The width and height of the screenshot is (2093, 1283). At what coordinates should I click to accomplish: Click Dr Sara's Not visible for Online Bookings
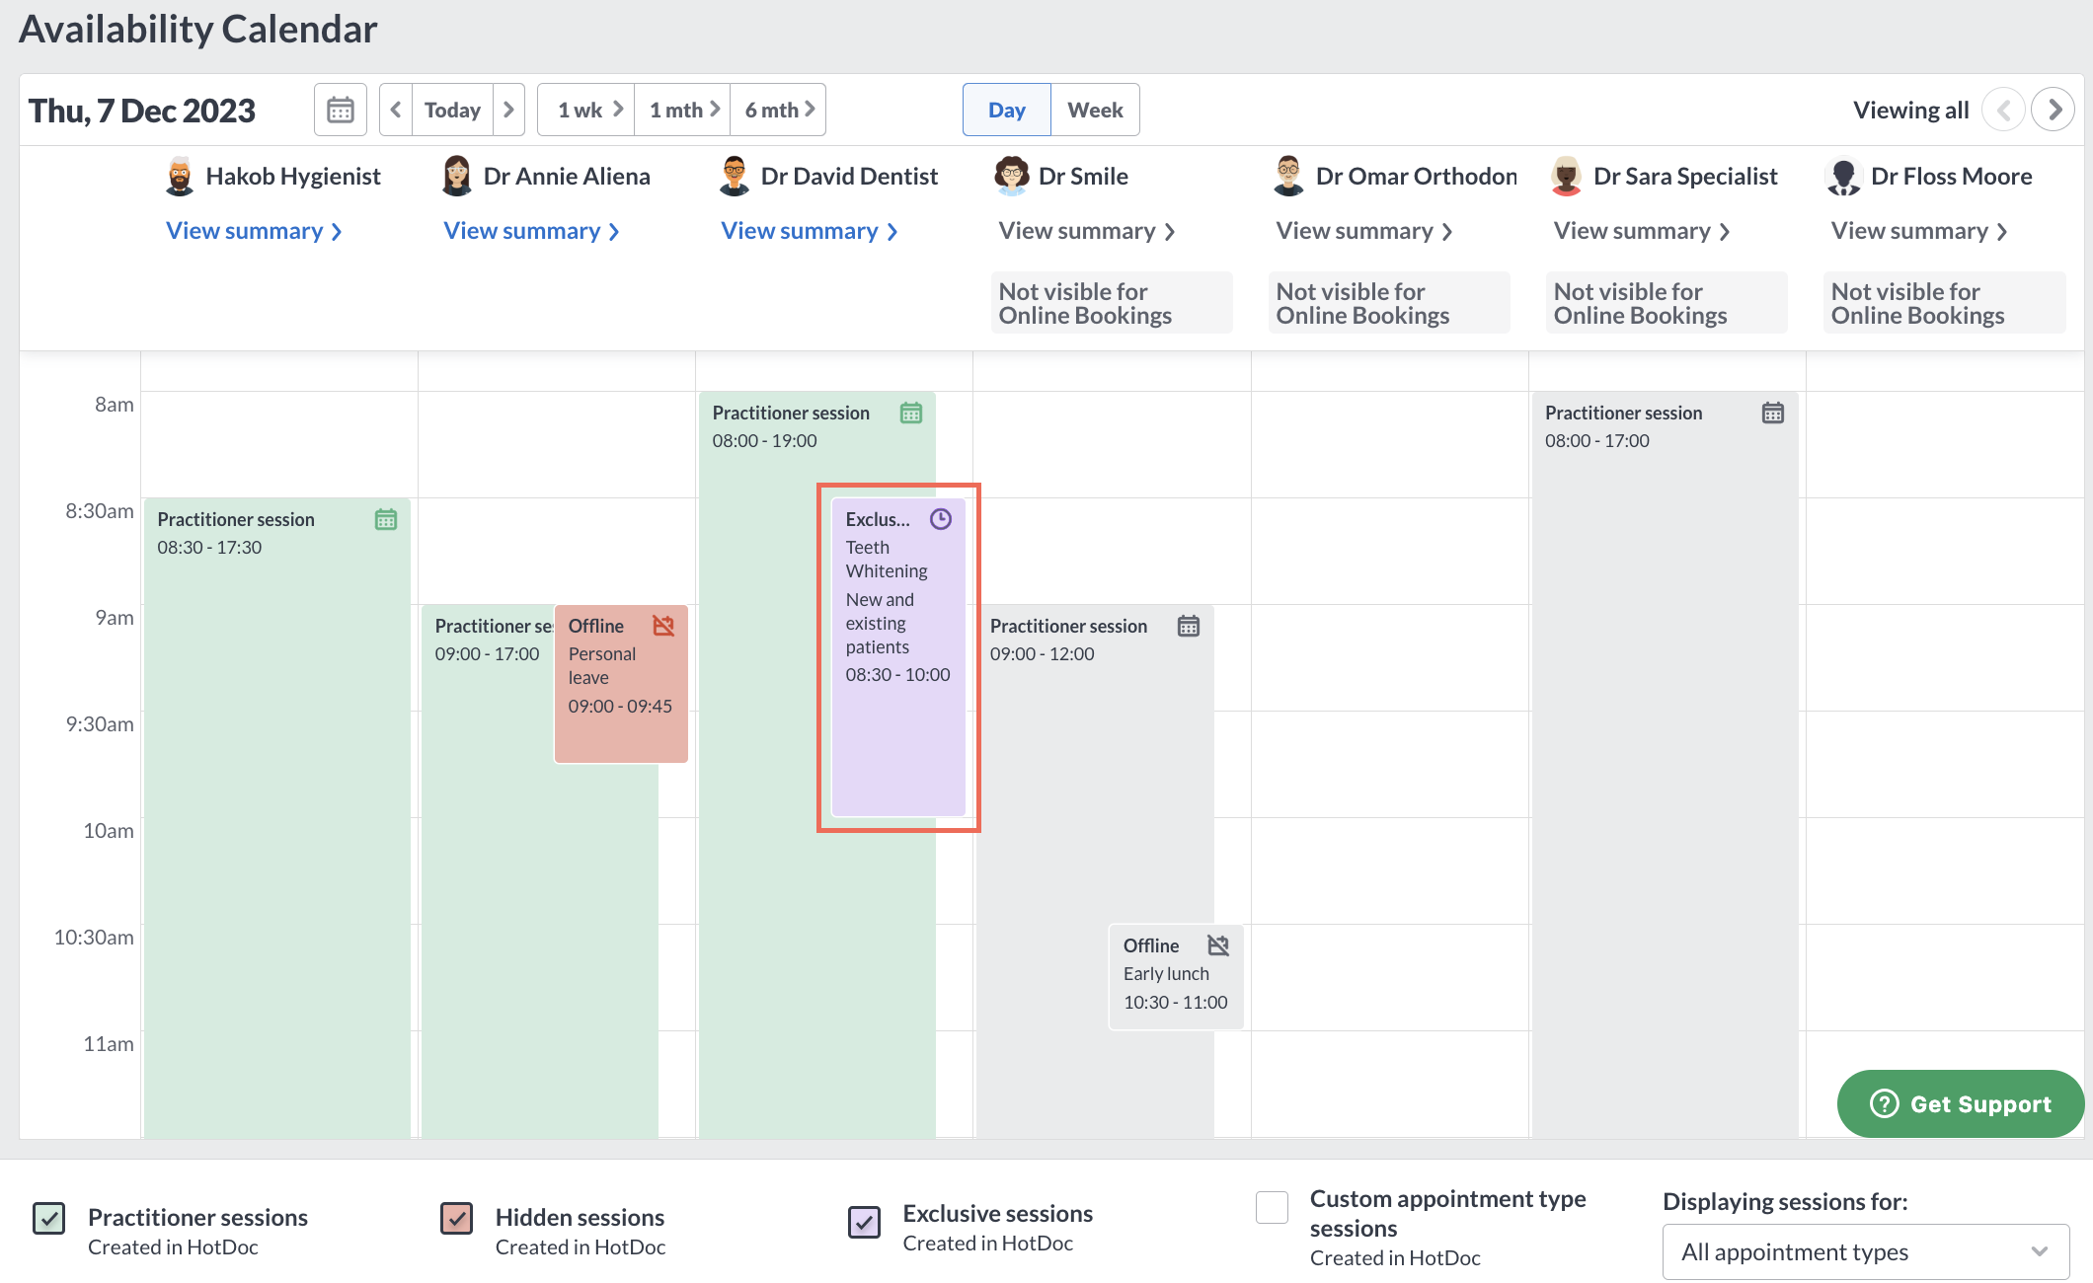click(1667, 303)
